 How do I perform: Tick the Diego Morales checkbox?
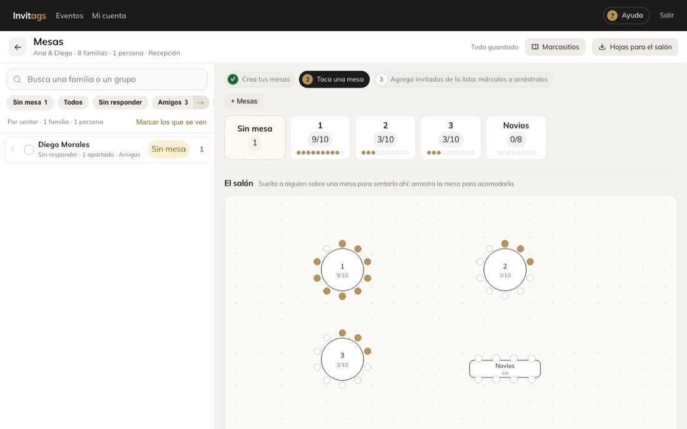tap(29, 149)
